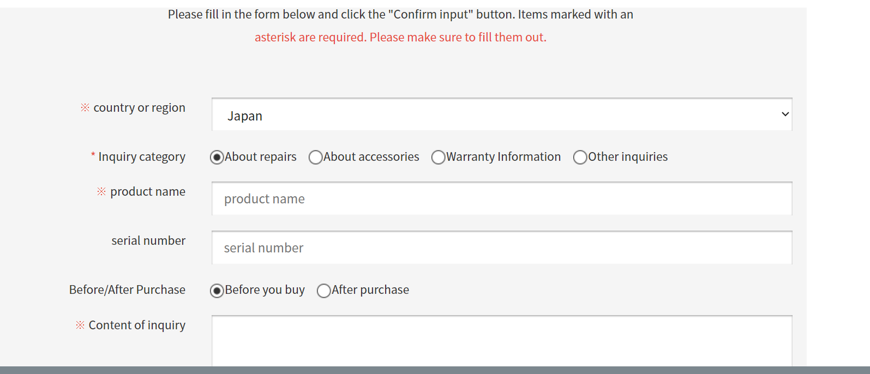Click the chevron arrow of the country selector

coord(785,114)
